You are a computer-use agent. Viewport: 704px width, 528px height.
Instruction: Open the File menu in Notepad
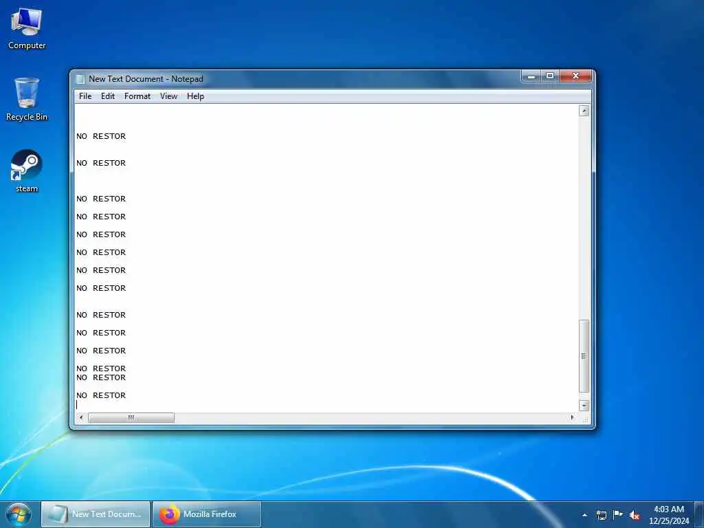coord(85,96)
